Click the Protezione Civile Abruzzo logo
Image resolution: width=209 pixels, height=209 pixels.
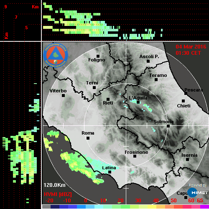click(x=56, y=55)
